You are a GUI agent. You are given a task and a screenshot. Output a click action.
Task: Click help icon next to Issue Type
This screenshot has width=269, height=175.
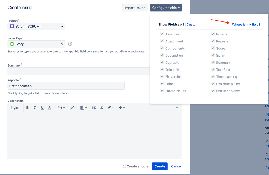(70, 44)
